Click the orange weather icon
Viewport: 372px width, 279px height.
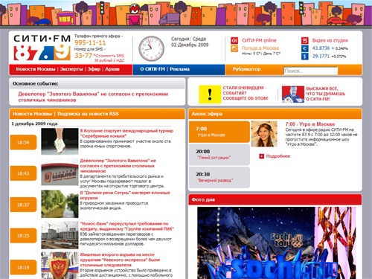(234, 48)
